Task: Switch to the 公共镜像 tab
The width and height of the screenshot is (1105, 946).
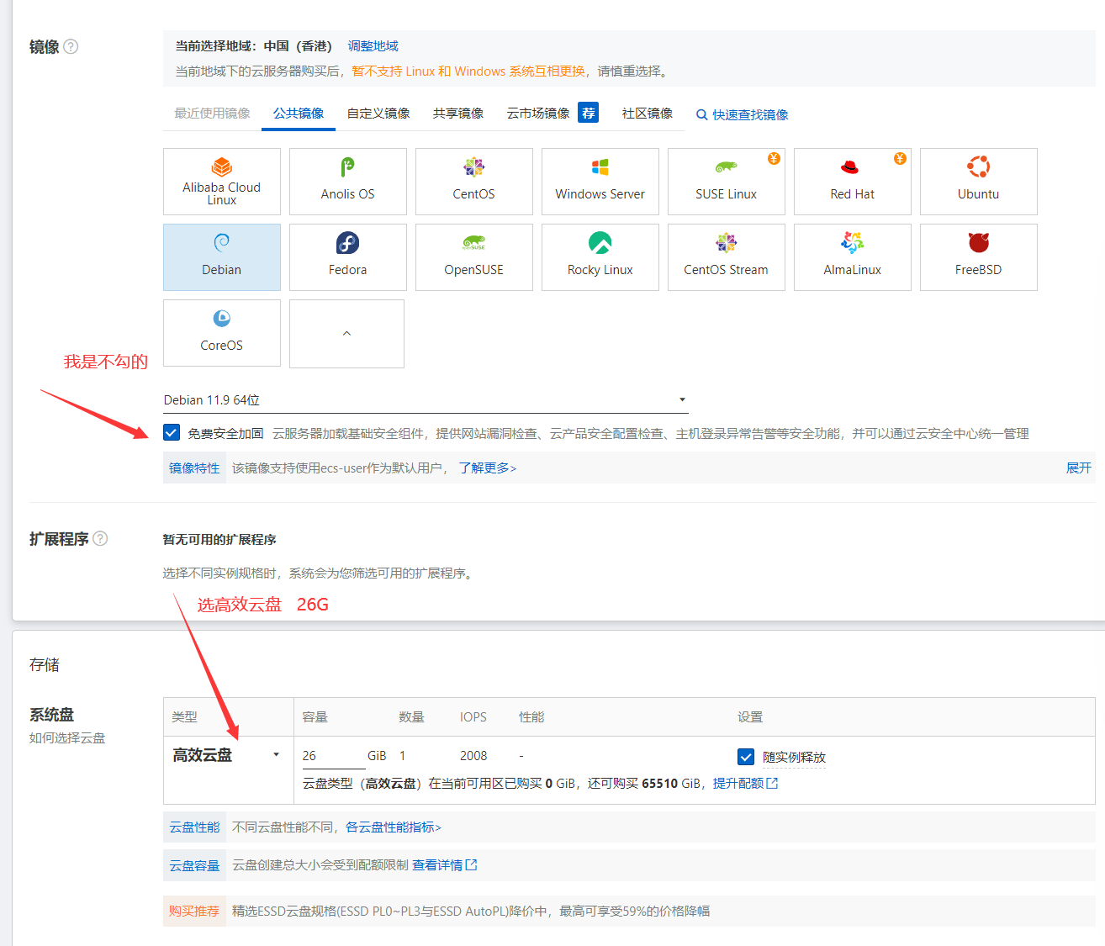Action: click(299, 113)
